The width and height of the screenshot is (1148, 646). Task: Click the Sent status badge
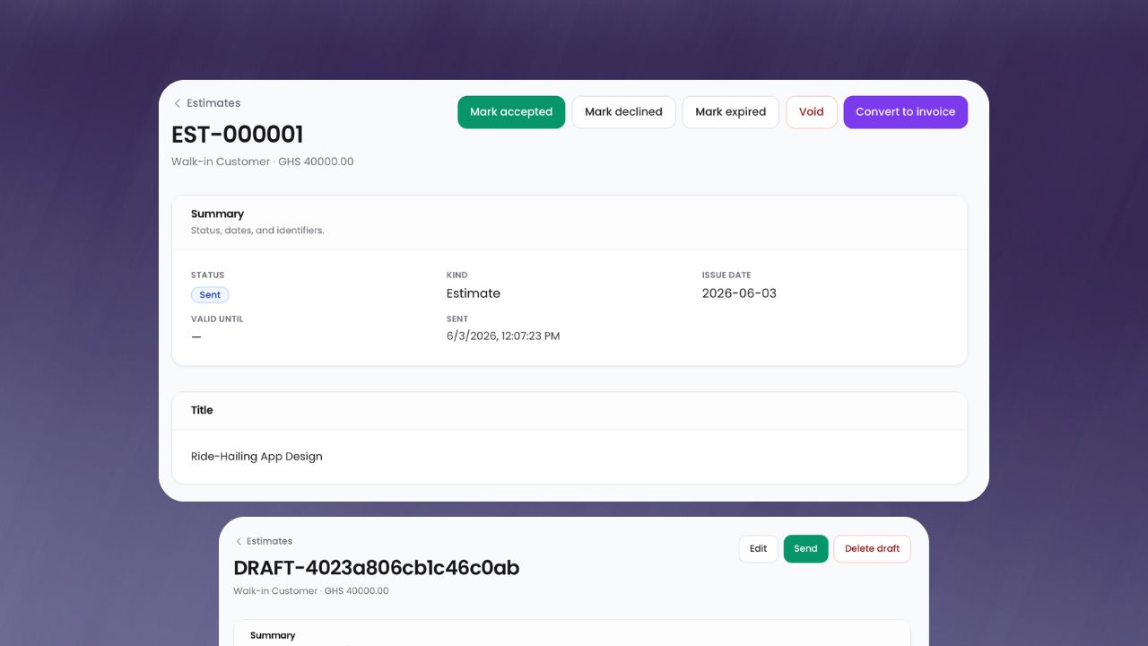click(x=210, y=295)
